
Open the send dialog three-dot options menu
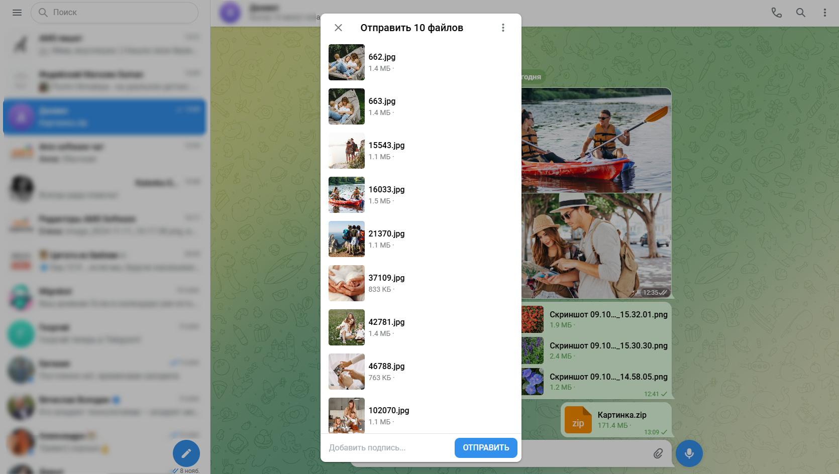(x=503, y=28)
